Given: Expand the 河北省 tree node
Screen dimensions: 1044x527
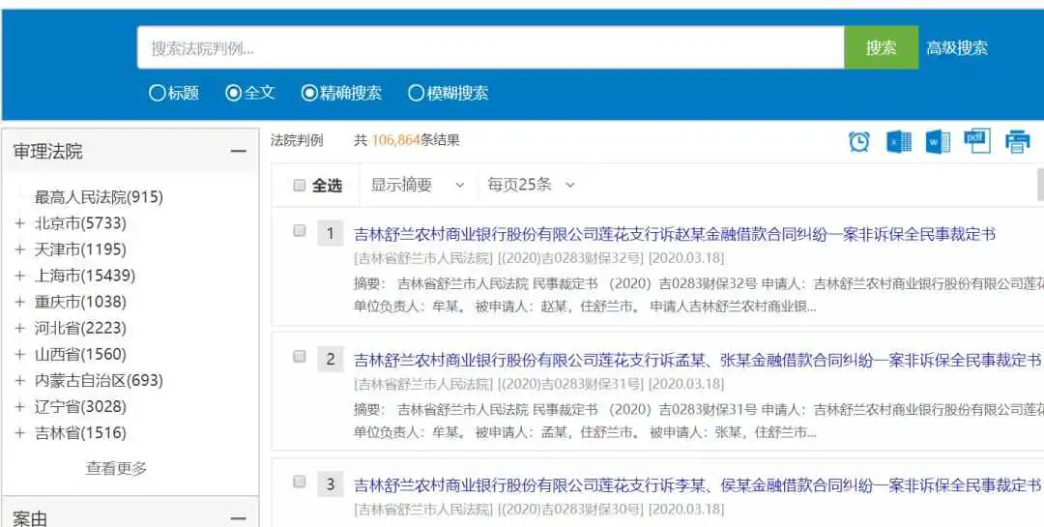Looking at the screenshot, I should tap(20, 328).
